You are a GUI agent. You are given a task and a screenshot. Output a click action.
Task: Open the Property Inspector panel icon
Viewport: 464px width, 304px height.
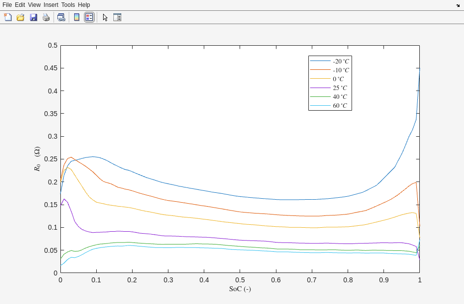pos(117,17)
